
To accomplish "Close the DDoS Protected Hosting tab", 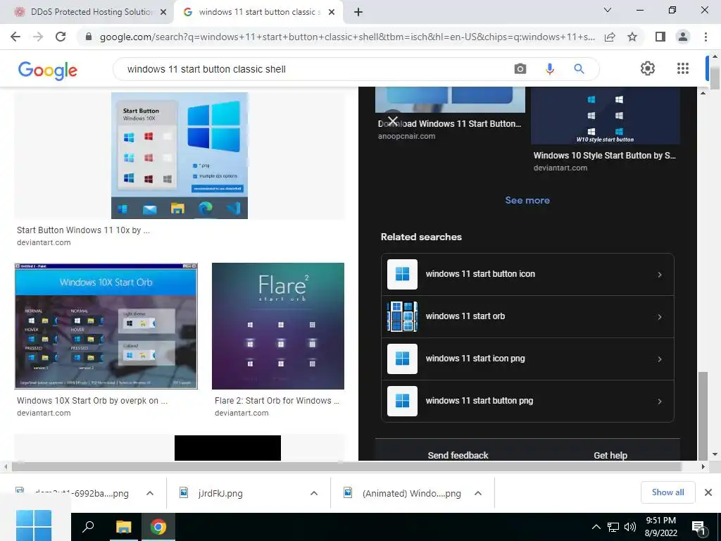I will pyautogui.click(x=163, y=12).
